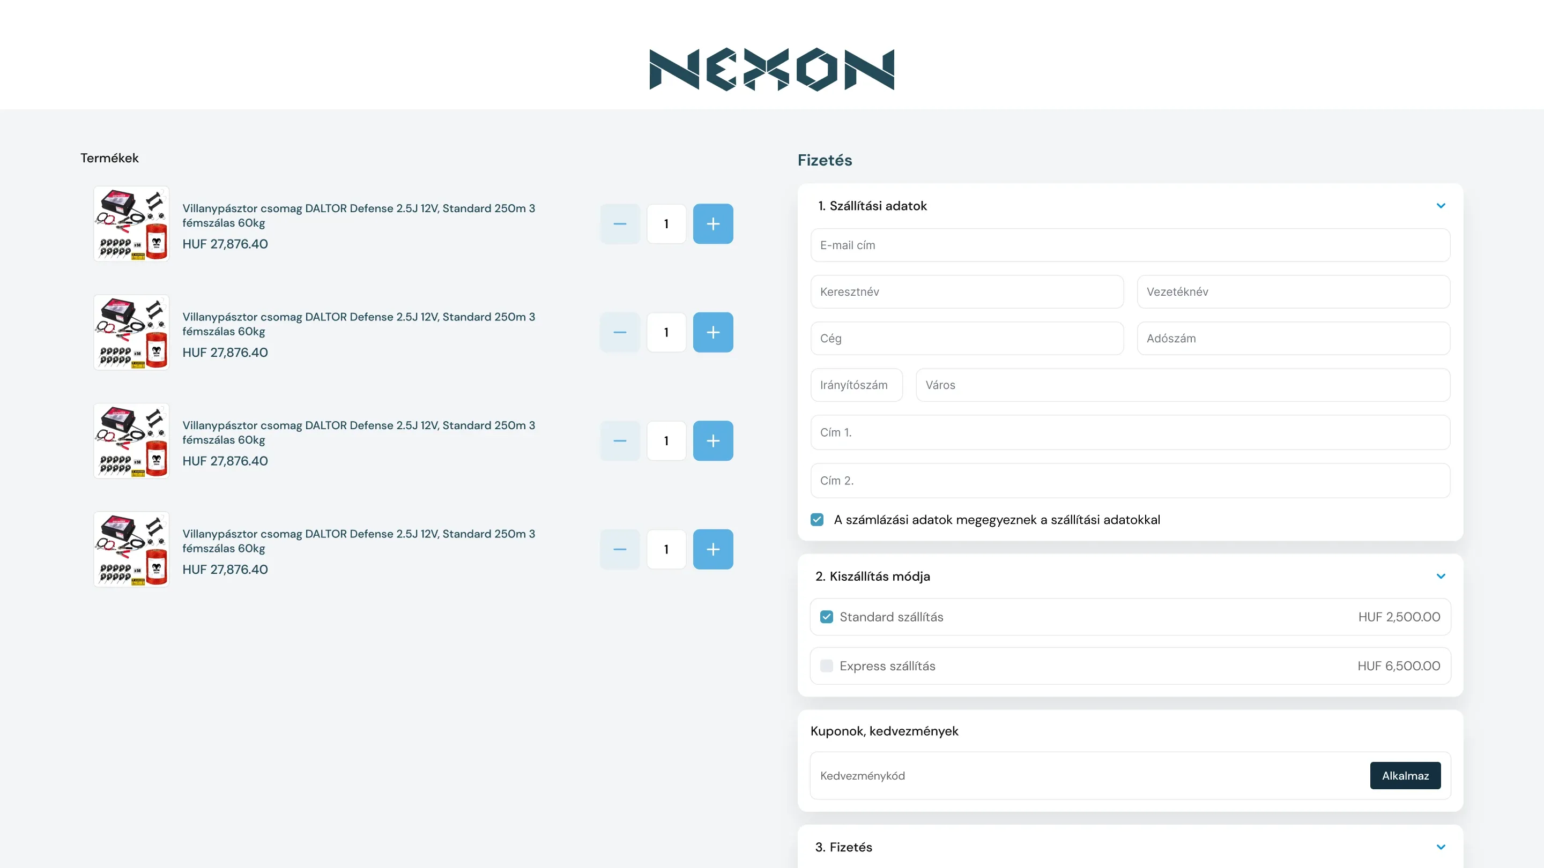Open first product's title link
This screenshot has height=868, width=1544.
click(359, 215)
